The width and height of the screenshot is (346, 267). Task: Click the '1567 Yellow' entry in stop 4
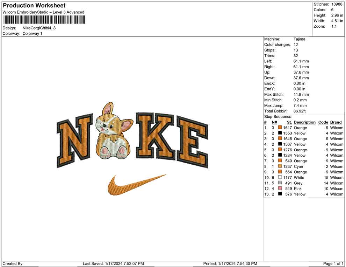[294, 144]
